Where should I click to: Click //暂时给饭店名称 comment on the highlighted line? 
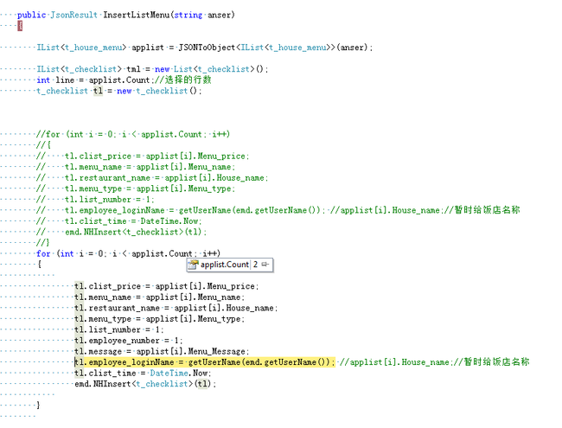(490, 362)
